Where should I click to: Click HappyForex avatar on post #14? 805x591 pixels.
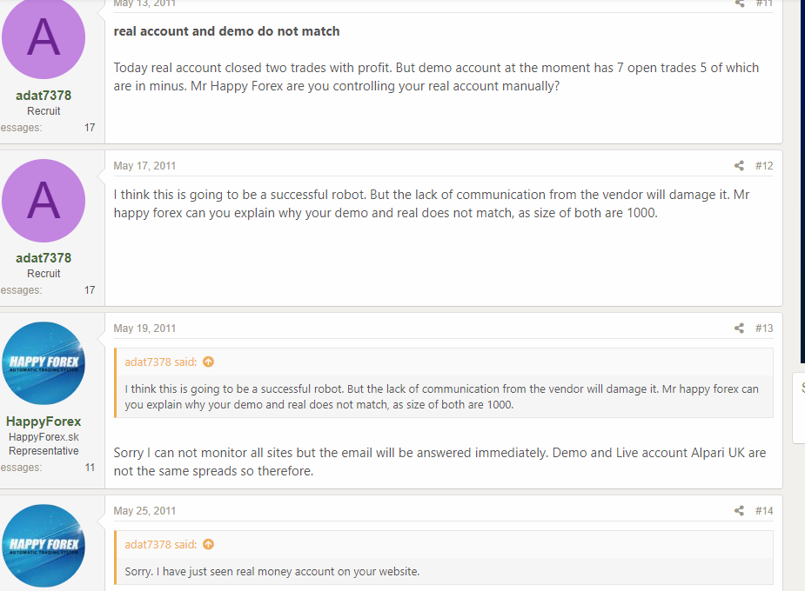[44, 546]
